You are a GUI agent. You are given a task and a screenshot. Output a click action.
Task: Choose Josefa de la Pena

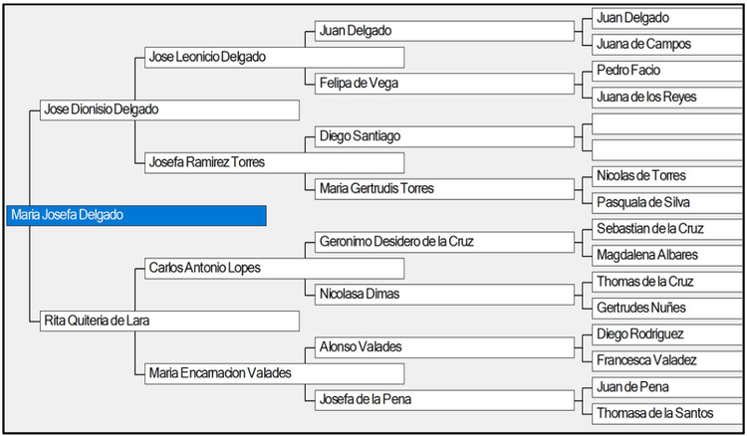point(444,400)
